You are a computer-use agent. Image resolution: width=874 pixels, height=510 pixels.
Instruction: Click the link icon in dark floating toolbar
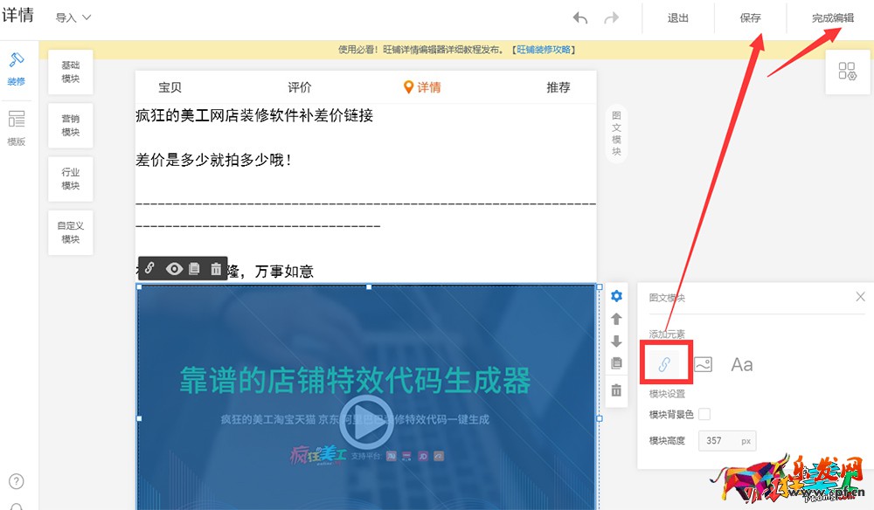[149, 269]
